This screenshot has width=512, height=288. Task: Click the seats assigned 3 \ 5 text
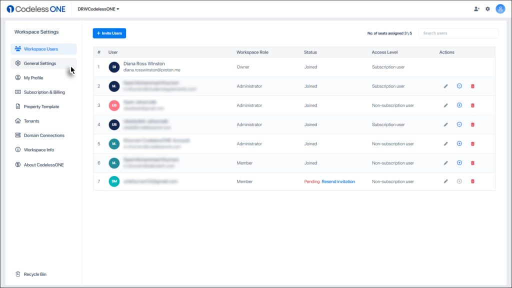[389, 33]
